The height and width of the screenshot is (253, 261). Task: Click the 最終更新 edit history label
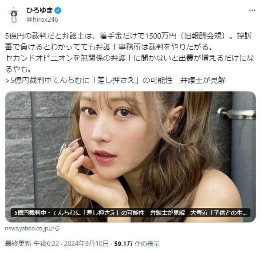(18, 244)
